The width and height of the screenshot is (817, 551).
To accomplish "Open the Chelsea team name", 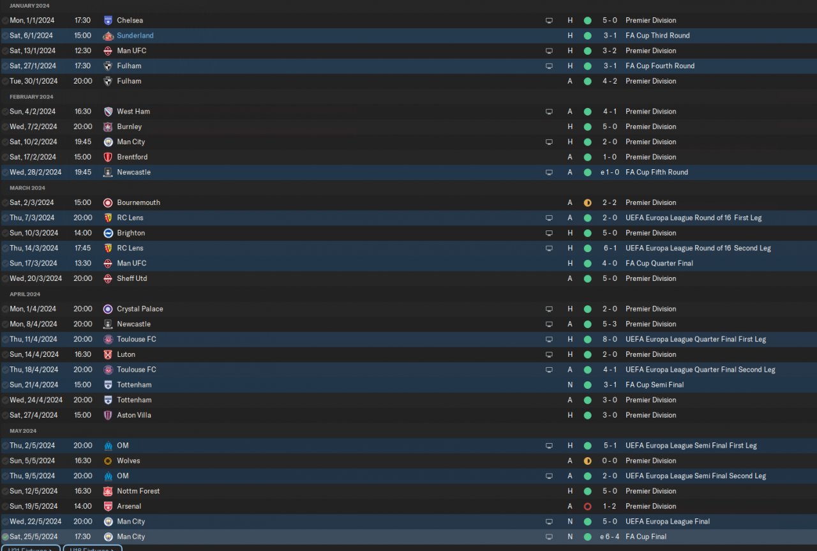I will tap(130, 20).
